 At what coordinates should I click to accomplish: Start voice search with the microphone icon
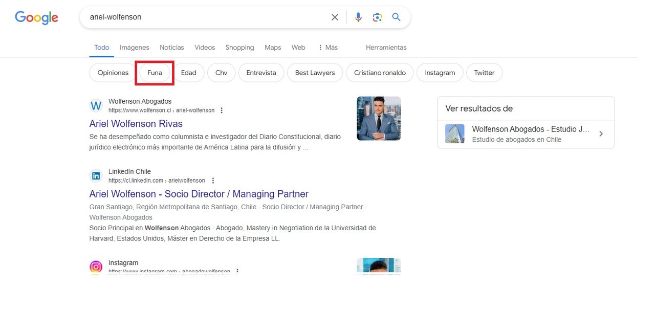coord(358,17)
